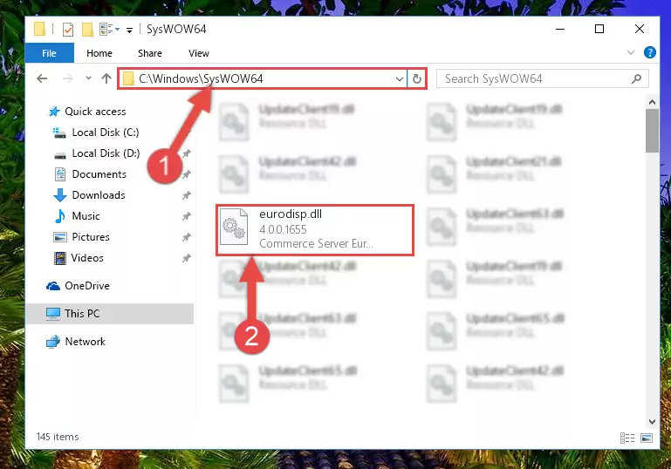Open the Customize Quick Access Toolbar dropdown
This screenshot has height=469, width=671.
[129, 30]
